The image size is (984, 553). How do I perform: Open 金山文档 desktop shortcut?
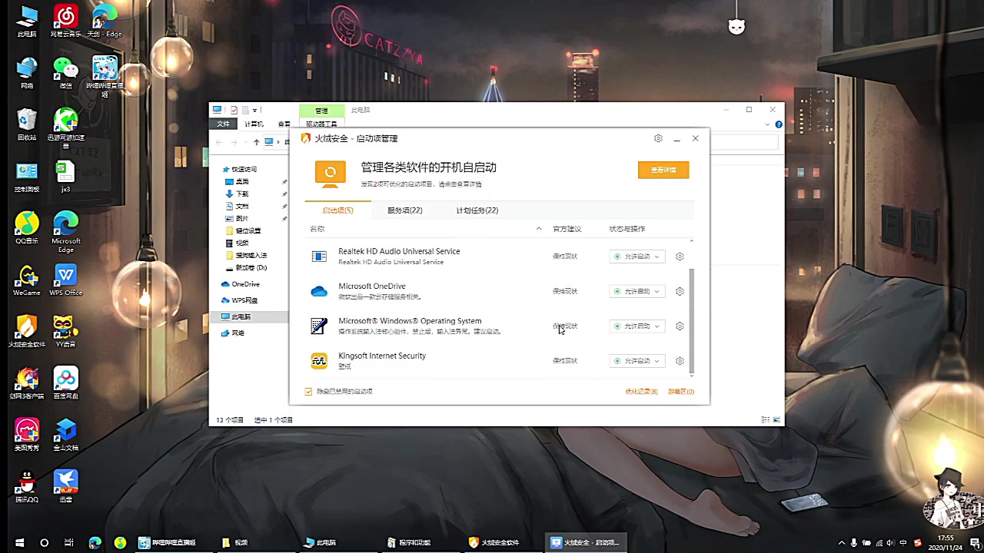tap(65, 434)
